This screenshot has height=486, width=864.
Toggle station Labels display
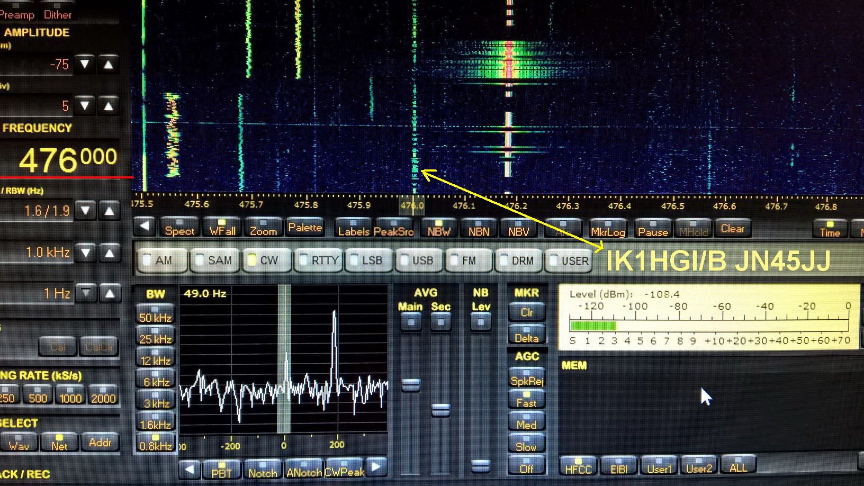[x=354, y=228]
